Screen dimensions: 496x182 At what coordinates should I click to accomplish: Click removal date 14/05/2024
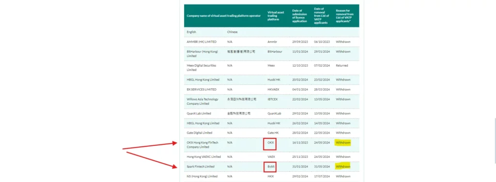tap(322, 123)
